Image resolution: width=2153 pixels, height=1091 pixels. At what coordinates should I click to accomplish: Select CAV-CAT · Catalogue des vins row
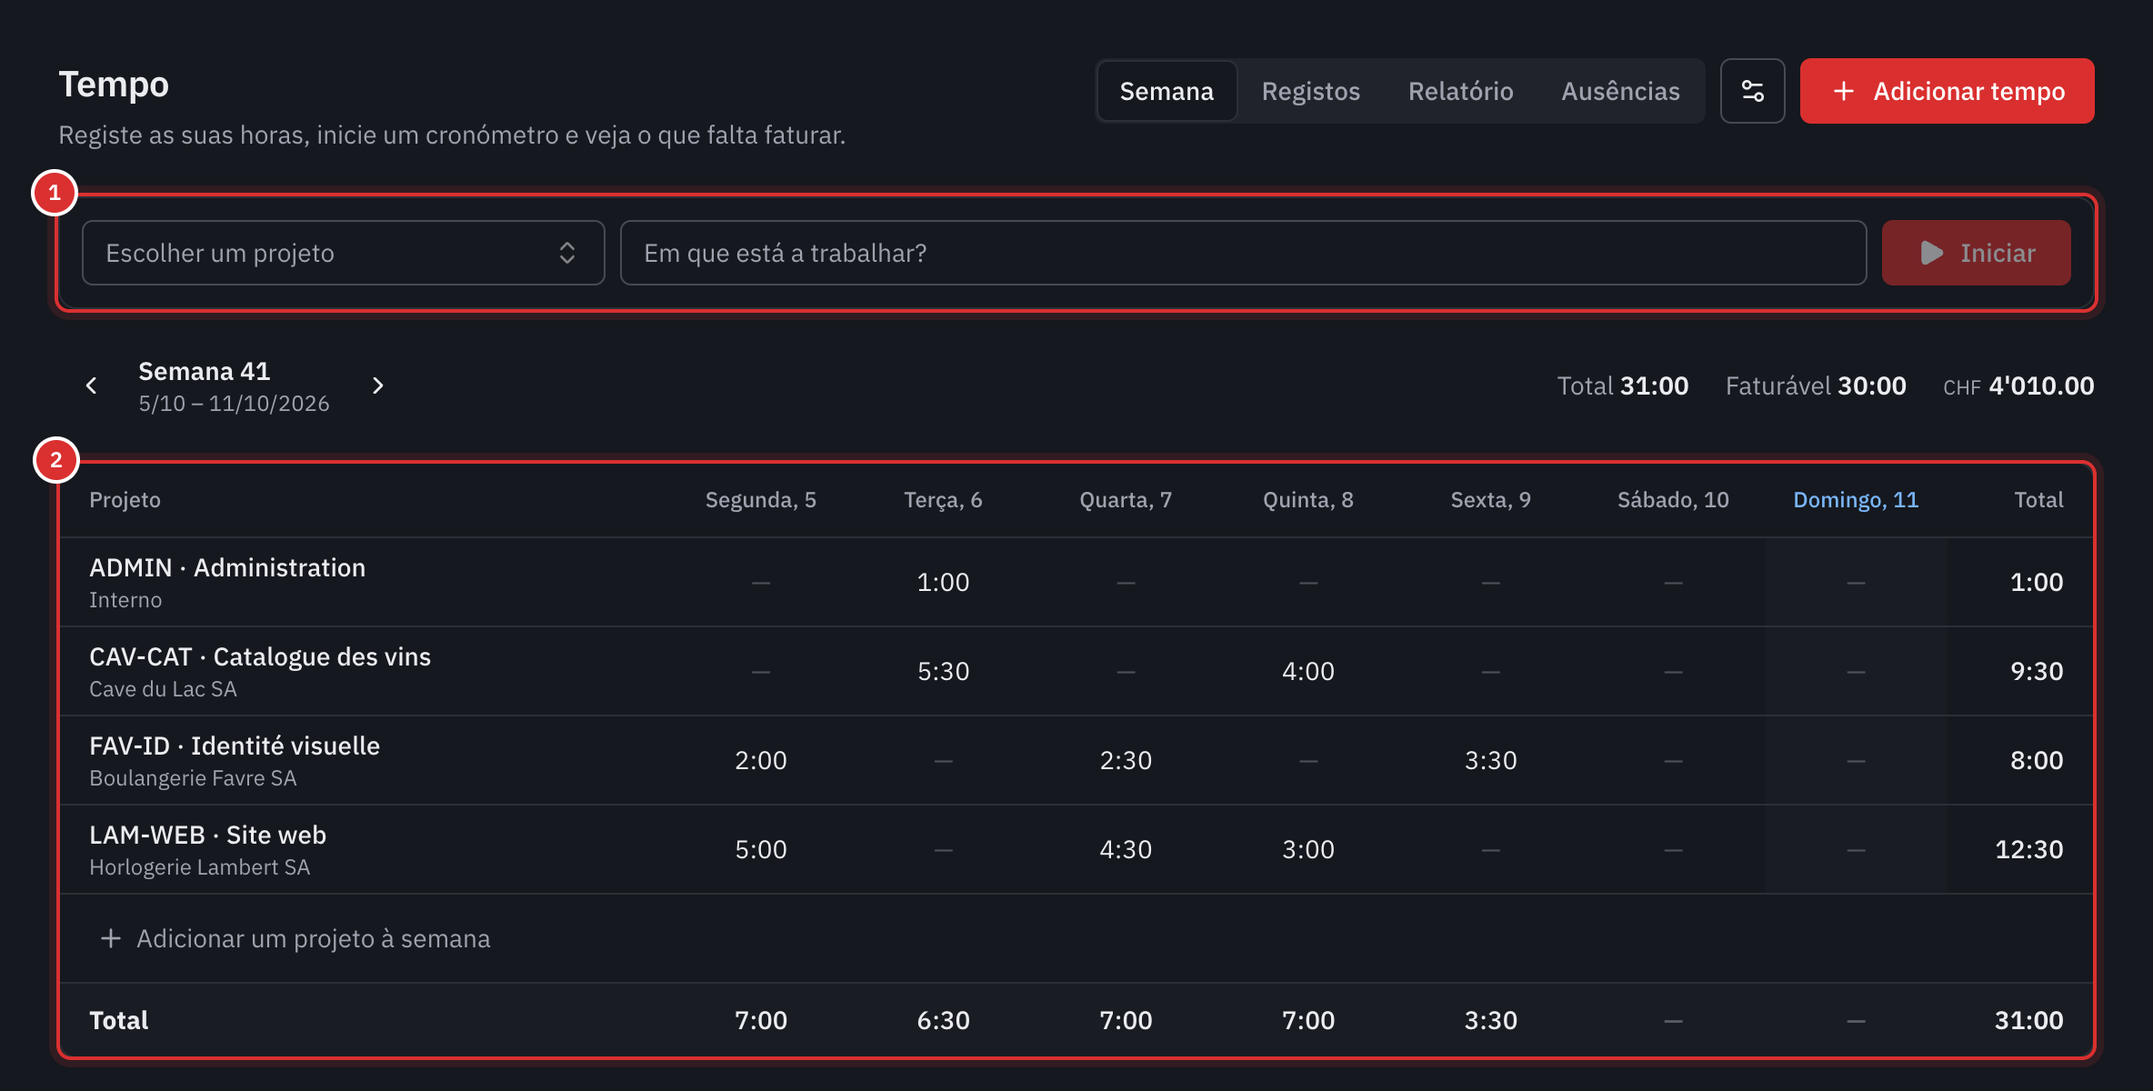point(1076,671)
